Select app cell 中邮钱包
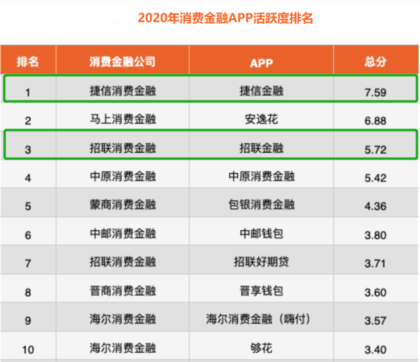The image size is (420, 362). click(x=261, y=234)
